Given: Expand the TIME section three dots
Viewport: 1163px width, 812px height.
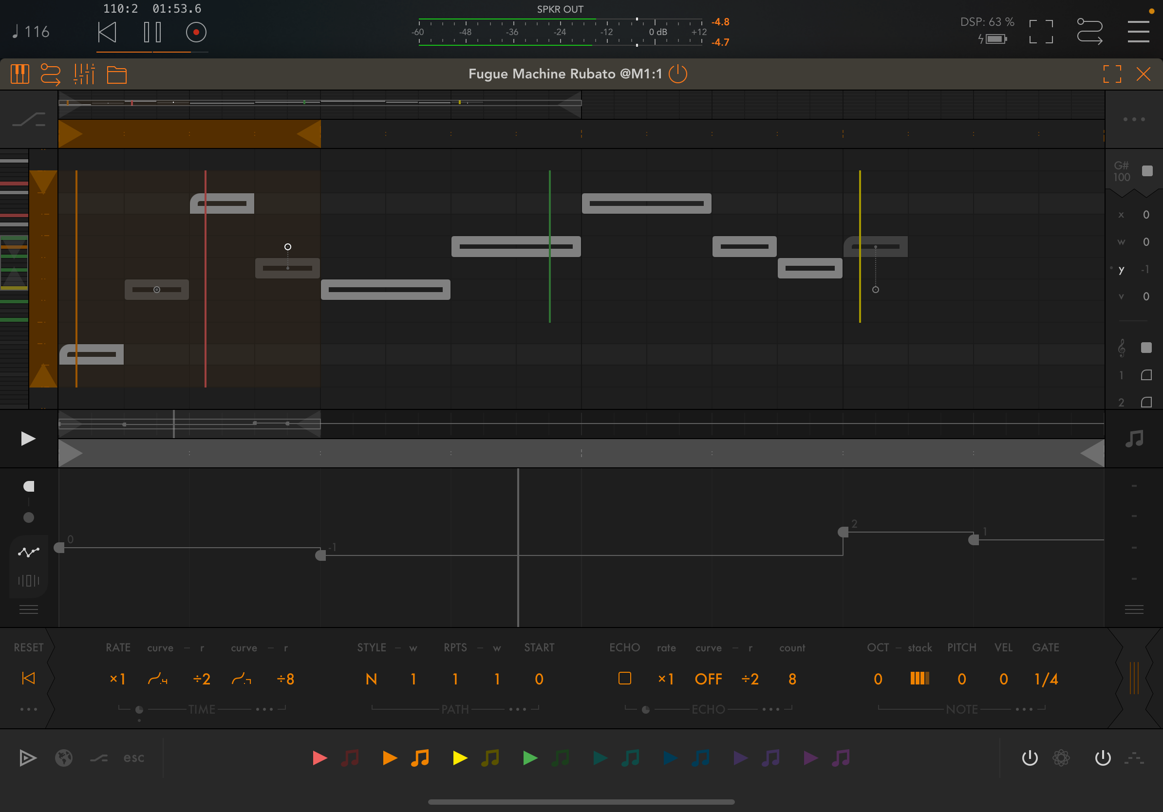Looking at the screenshot, I should coord(264,709).
